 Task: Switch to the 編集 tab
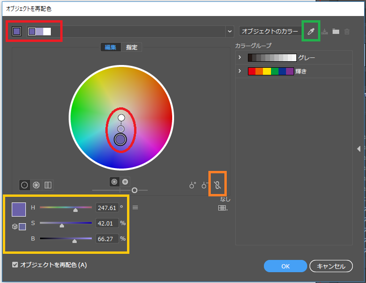pos(111,47)
